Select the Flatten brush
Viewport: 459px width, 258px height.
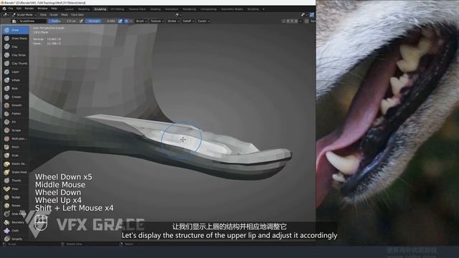point(15,113)
